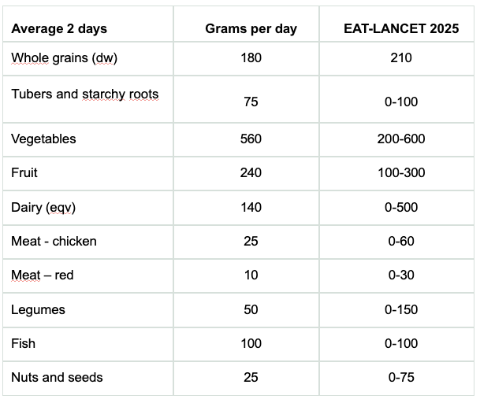480x403 pixels.
Task: Click the "Fish" row label
Action: (24, 343)
